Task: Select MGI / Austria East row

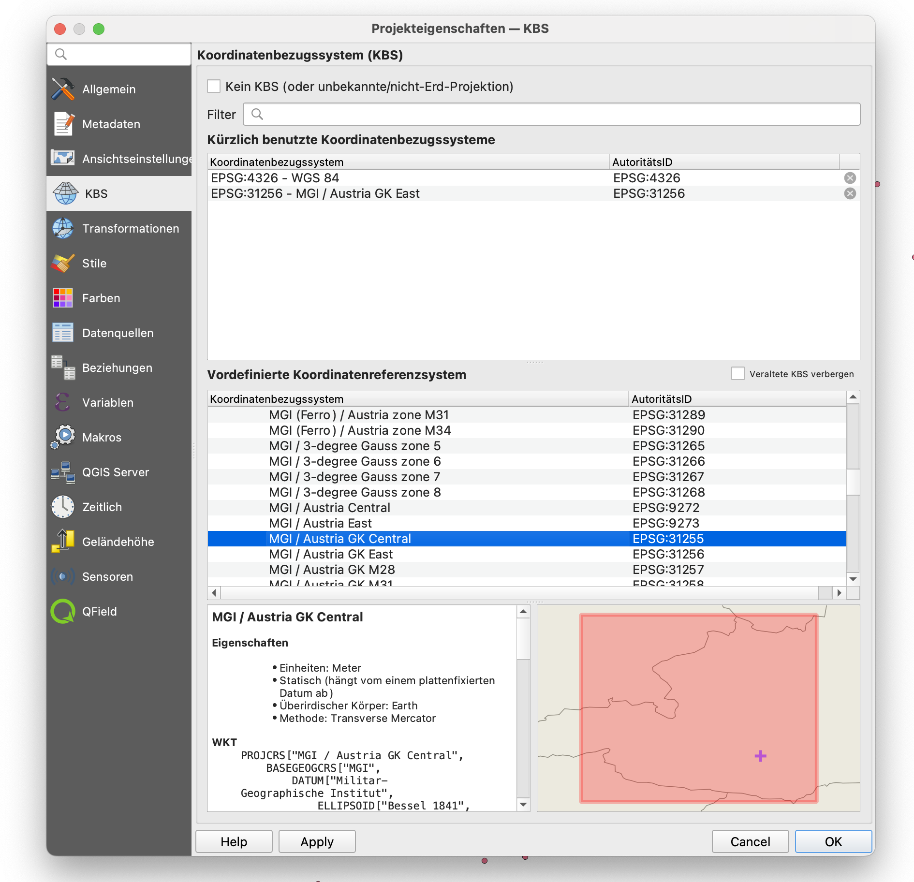Action: [x=527, y=523]
